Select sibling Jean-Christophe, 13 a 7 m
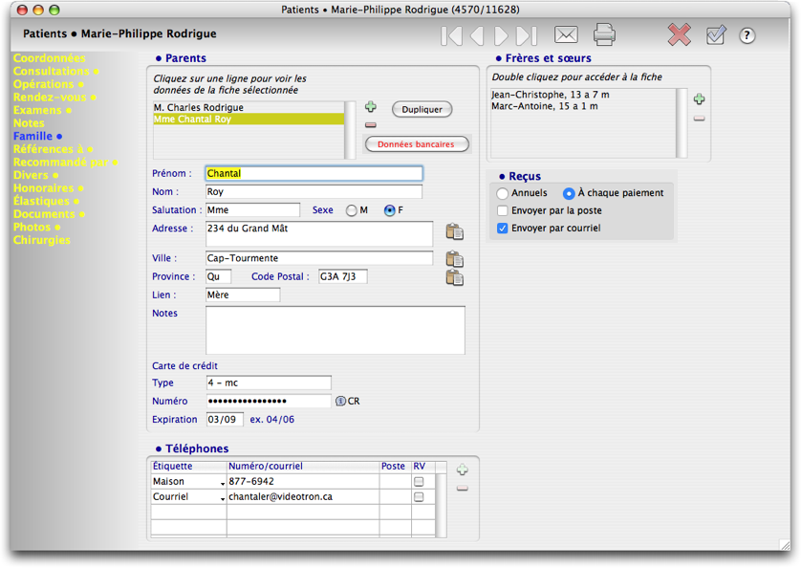 tap(583, 95)
